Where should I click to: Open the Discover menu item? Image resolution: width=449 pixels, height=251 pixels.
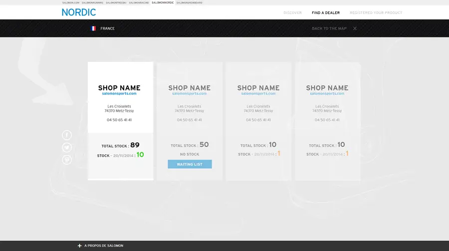292,12
